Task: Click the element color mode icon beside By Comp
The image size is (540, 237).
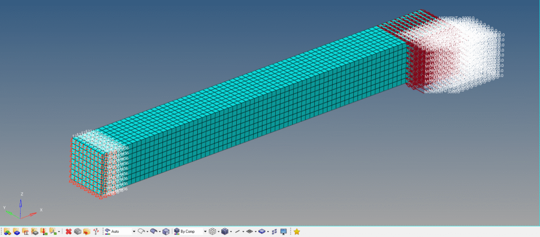Action: pyautogui.click(x=177, y=232)
